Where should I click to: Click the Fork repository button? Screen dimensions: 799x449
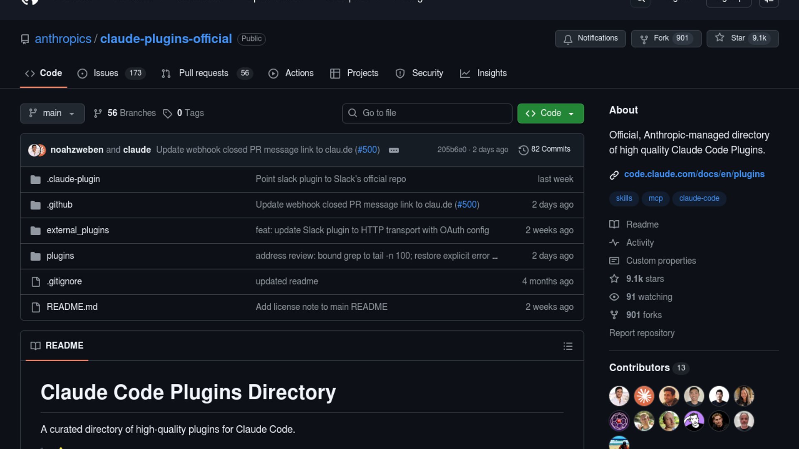click(x=665, y=38)
